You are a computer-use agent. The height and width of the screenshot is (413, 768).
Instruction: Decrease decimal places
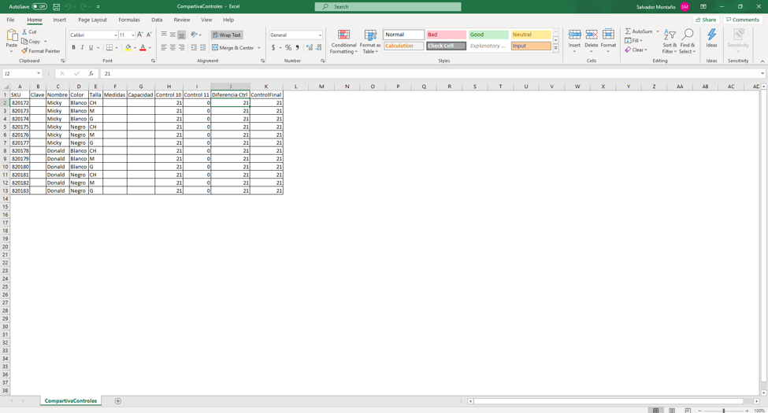tap(318, 48)
